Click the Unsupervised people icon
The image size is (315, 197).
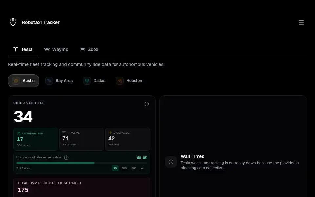[19, 133]
